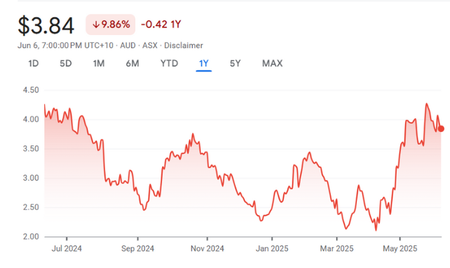Show the MAX range chart
Viewport: 450px width, 268px height.
point(272,64)
